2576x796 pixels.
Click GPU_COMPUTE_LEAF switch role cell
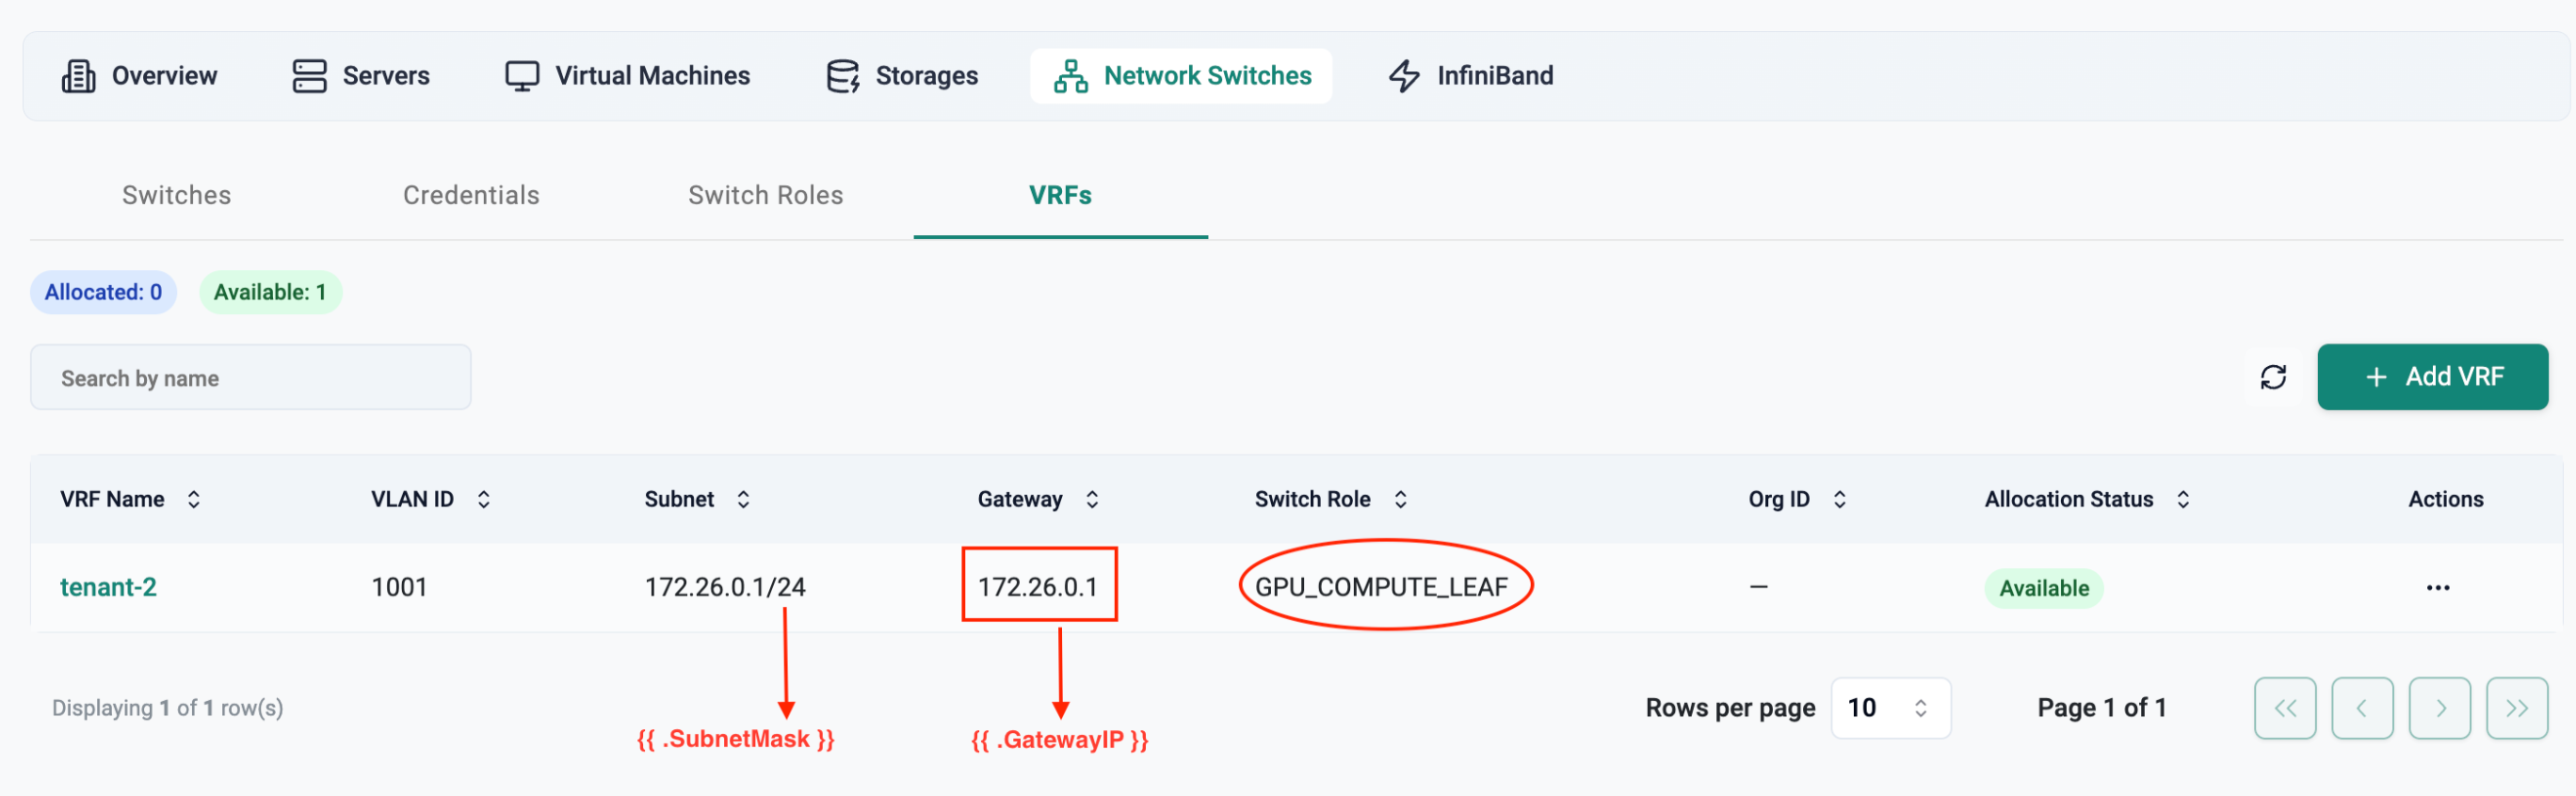[1381, 587]
